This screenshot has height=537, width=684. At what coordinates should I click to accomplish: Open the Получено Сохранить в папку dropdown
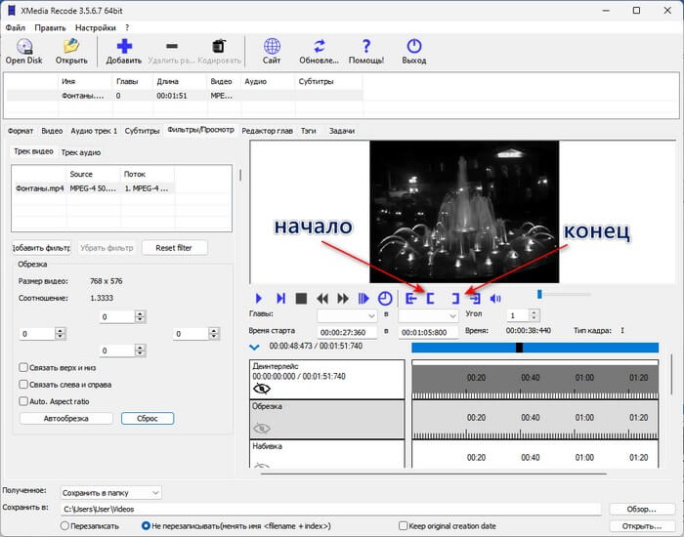click(x=109, y=493)
